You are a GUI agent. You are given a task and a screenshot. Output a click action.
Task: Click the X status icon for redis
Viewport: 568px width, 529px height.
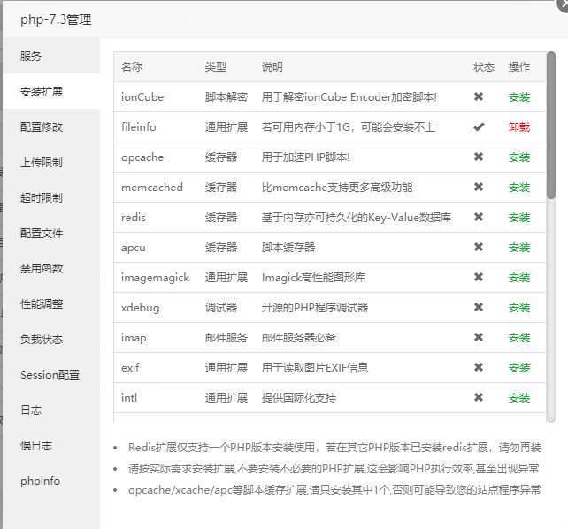point(479,217)
